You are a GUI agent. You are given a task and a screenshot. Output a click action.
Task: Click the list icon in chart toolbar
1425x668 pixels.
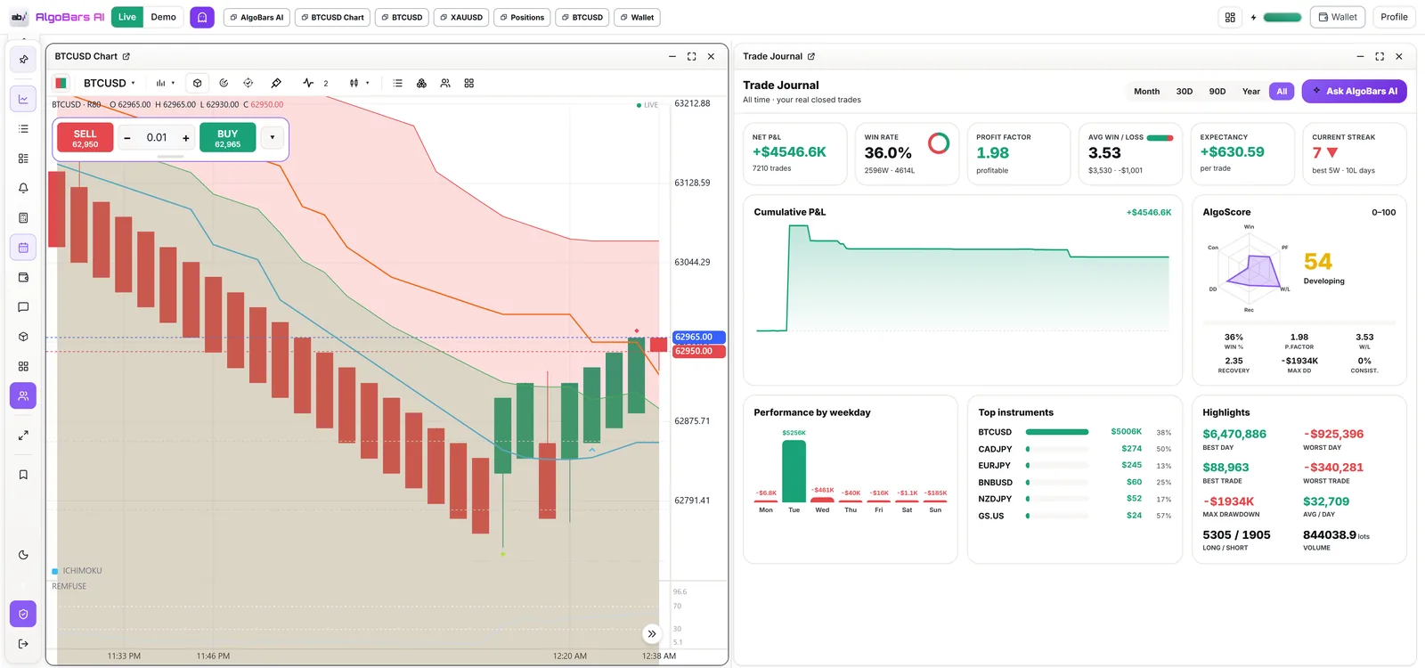[x=398, y=83]
